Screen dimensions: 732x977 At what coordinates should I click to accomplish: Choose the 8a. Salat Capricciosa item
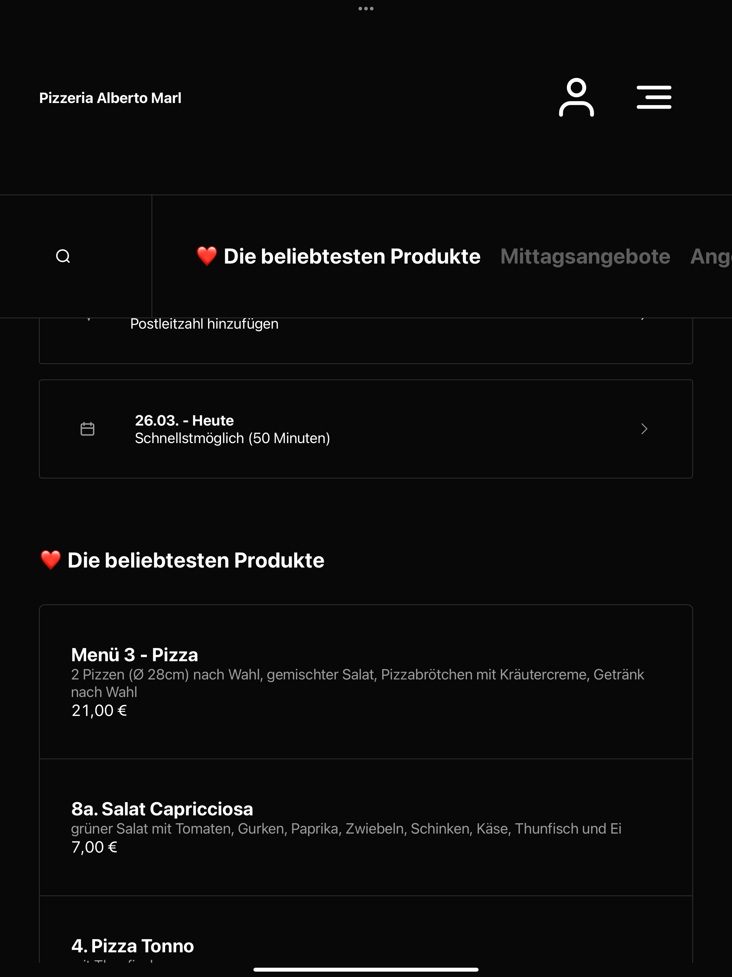[366, 827]
